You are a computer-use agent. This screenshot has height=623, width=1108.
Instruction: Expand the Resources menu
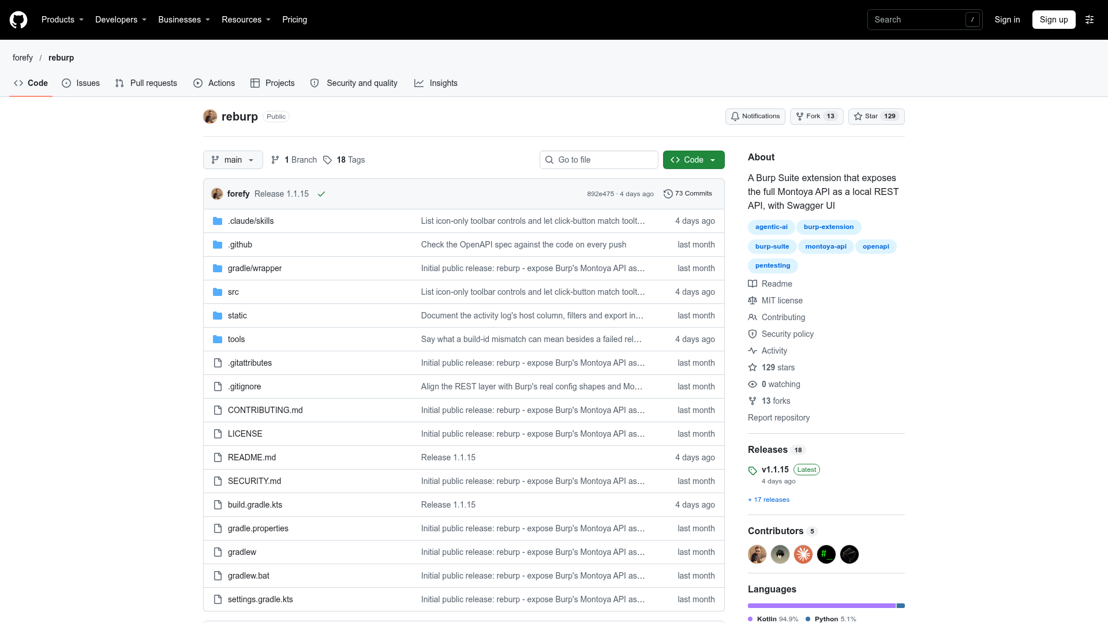point(246,20)
